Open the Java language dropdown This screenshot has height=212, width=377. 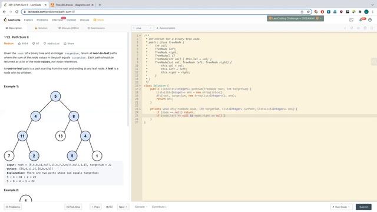[x=143, y=28]
